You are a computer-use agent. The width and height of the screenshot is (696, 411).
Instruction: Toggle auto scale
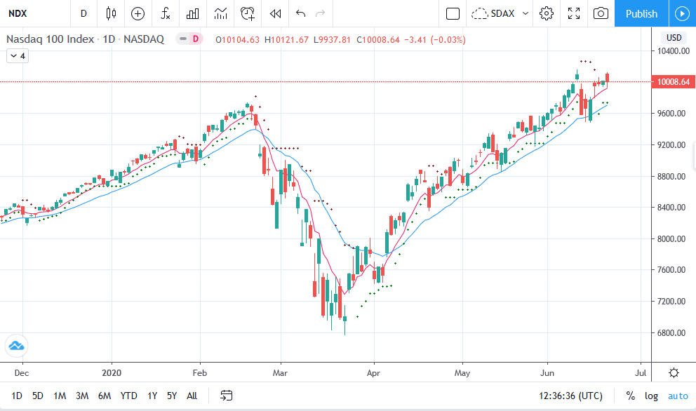tap(678, 396)
